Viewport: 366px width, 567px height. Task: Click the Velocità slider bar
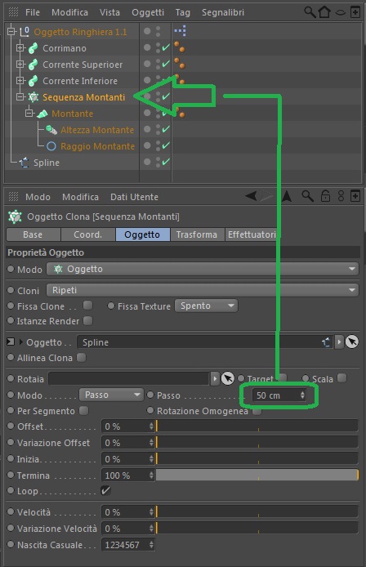click(257, 512)
